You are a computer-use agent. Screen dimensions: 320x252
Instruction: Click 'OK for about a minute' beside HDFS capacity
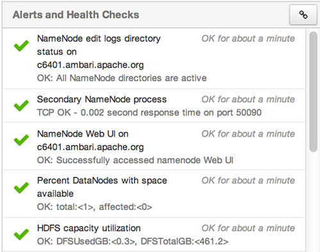pos(248,228)
